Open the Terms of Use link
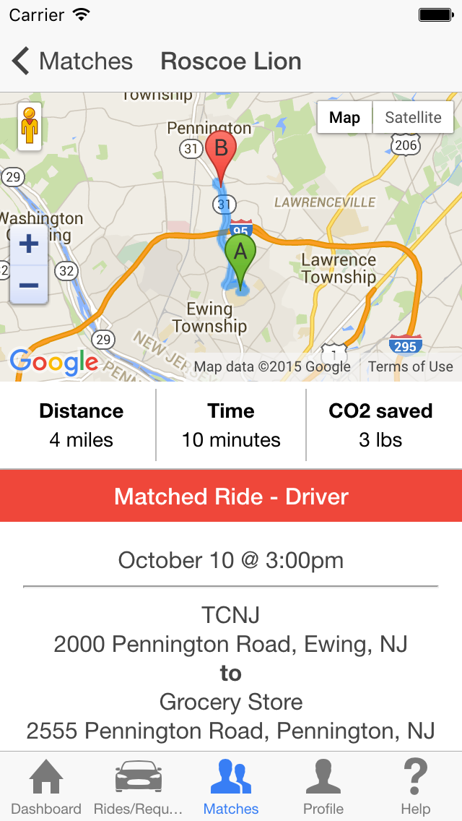The width and height of the screenshot is (462, 821). (410, 366)
